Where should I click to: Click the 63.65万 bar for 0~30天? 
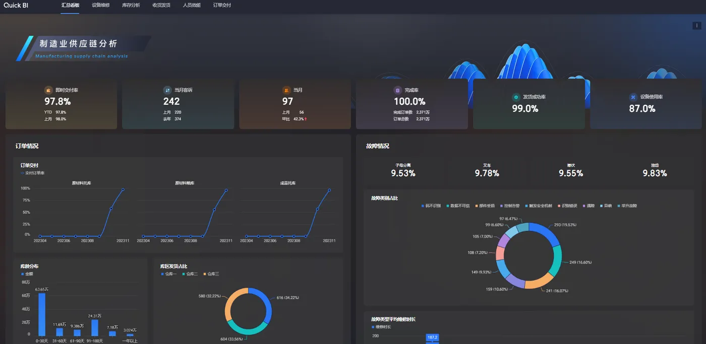42,315
